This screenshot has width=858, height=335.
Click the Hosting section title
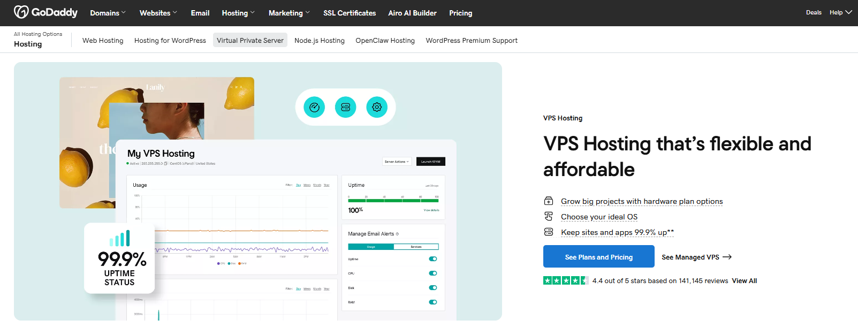point(28,44)
